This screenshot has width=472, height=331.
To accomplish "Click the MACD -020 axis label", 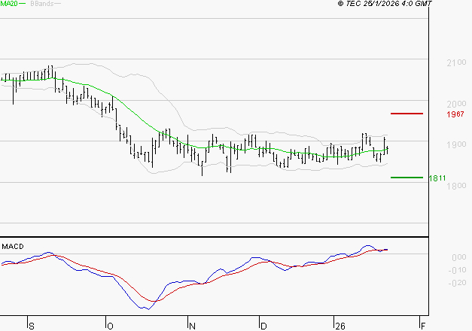I will click(457, 283).
